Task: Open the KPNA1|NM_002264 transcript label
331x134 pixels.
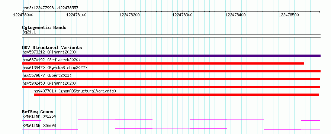Action: (x=39, y=116)
